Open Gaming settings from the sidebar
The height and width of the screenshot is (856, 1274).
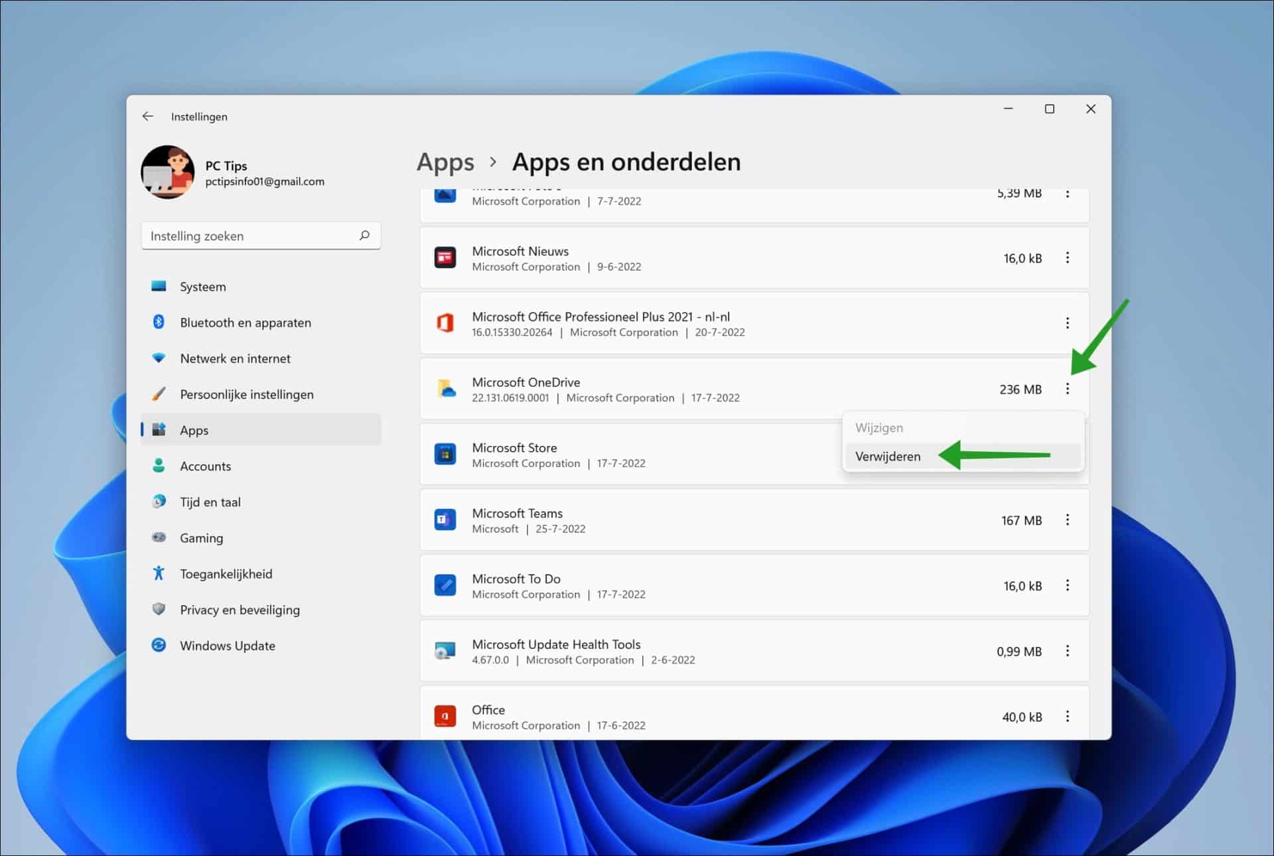point(201,537)
